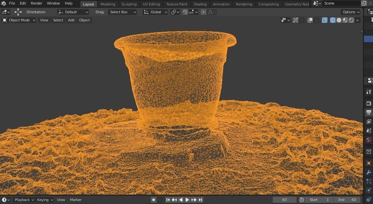Open the Scene properties tab icon
This screenshot has width=373, height=204.
click(x=369, y=131)
